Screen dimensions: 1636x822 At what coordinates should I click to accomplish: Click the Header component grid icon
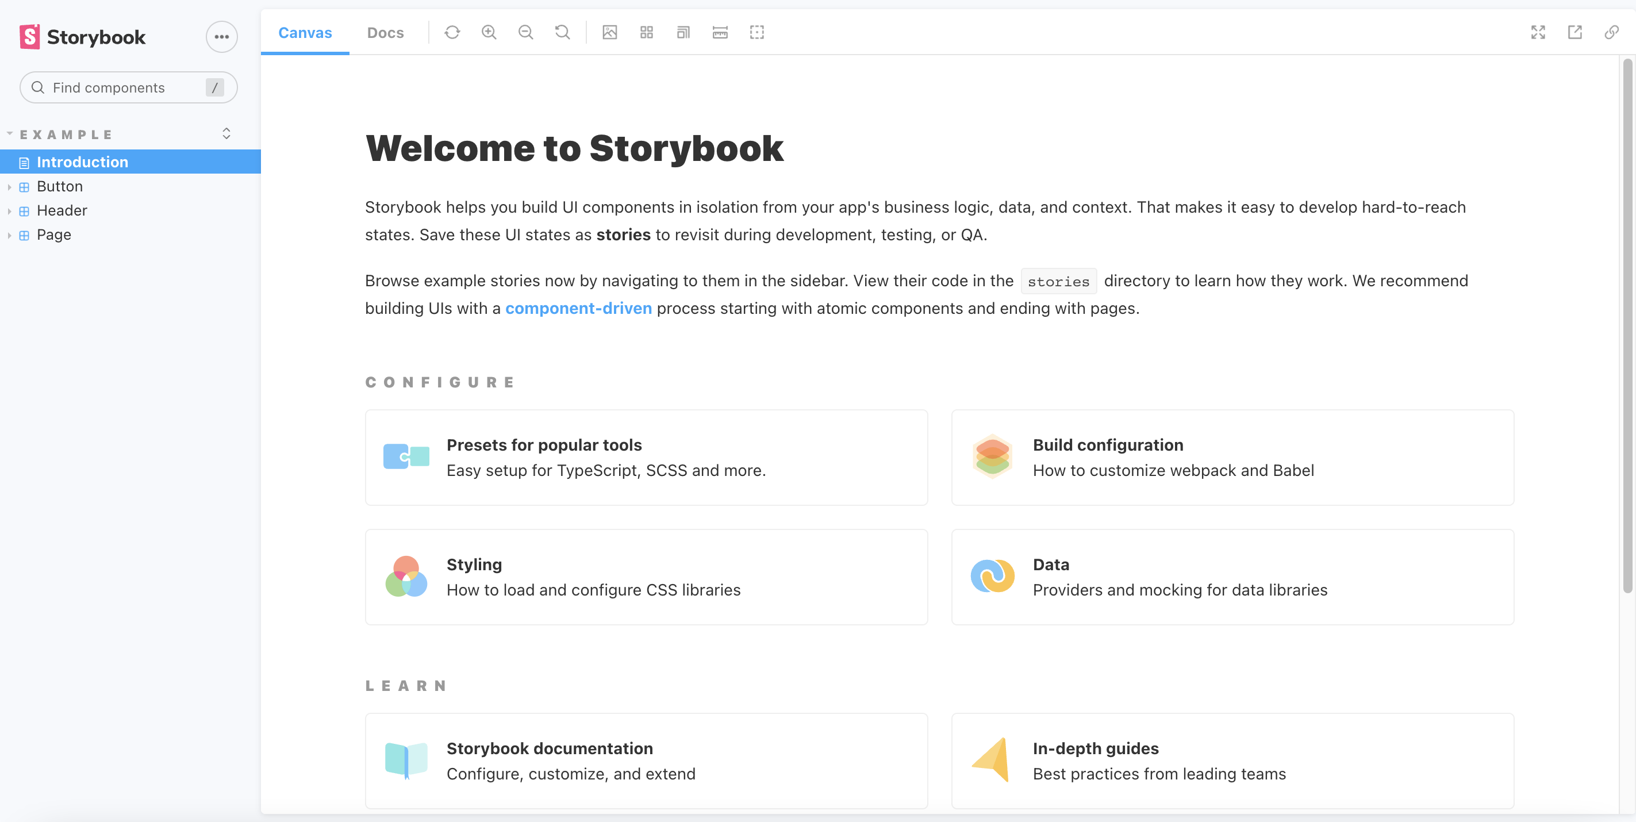click(24, 211)
